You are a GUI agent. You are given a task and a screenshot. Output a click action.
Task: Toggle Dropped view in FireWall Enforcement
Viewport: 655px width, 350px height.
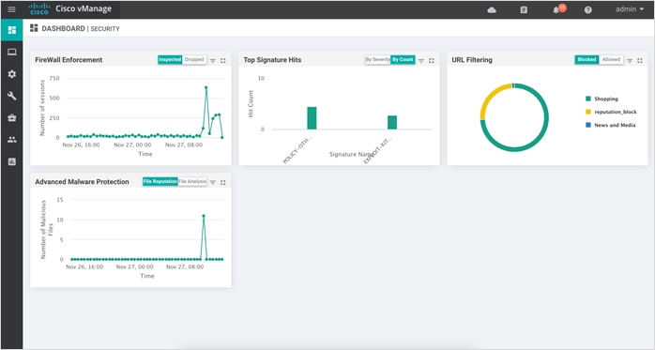coord(194,60)
